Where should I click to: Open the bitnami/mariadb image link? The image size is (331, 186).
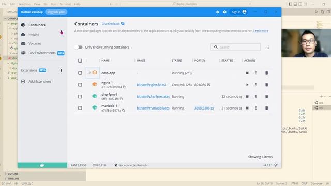click(x=153, y=108)
